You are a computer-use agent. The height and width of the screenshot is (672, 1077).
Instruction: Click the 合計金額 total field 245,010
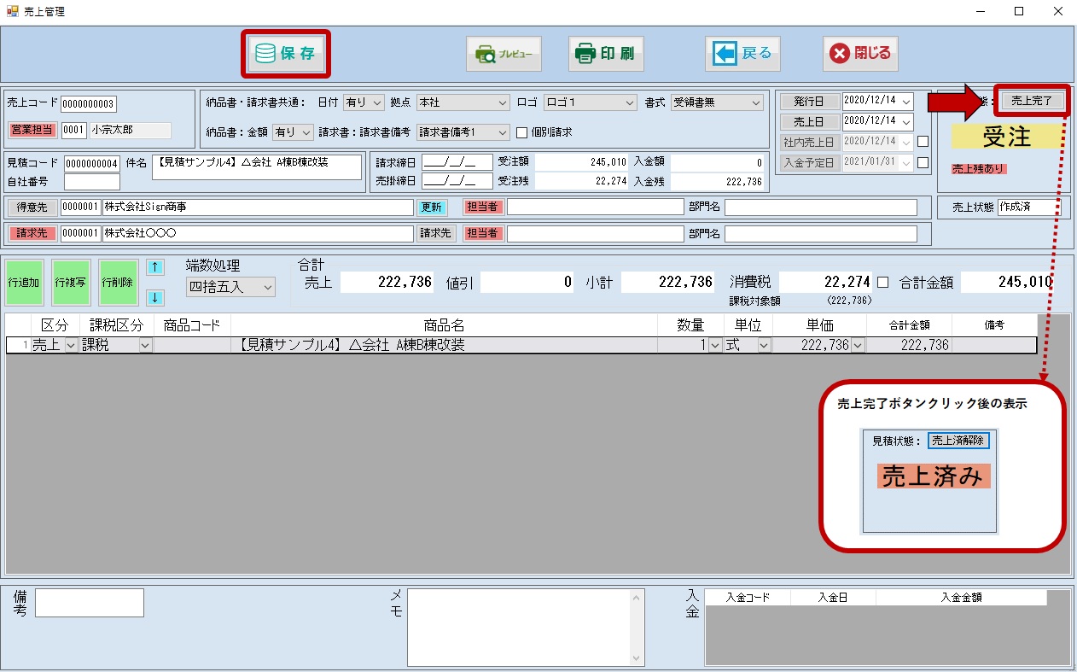click(1006, 283)
